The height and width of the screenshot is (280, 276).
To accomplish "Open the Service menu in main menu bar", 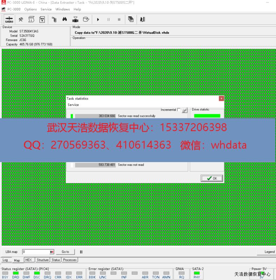I will tap(46, 9).
